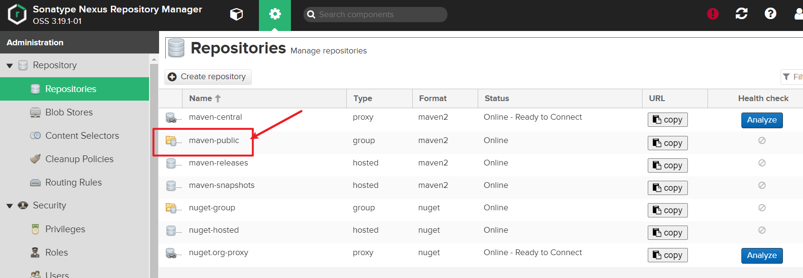Collapse the Repository tree section
Screen dimensions: 803x278
[x=10, y=66]
